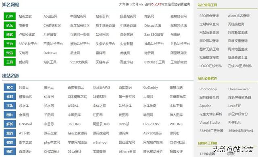
Task: Visit 谷歌站长平台 link
Action: 180,44
